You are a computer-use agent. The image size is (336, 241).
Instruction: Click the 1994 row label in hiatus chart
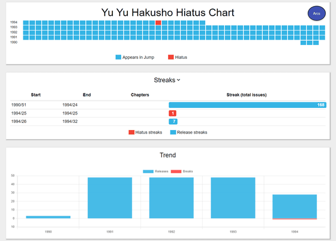click(x=14, y=22)
